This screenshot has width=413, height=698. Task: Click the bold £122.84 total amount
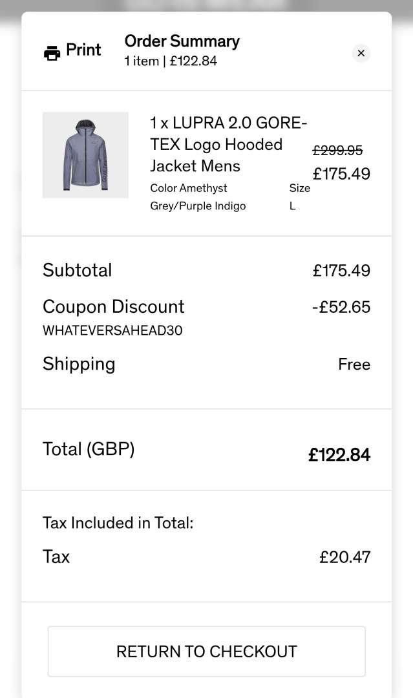click(339, 455)
